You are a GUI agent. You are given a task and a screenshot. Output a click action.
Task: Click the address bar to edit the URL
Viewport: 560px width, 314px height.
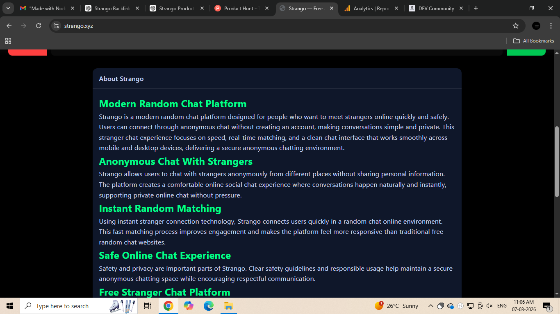click(246, 25)
